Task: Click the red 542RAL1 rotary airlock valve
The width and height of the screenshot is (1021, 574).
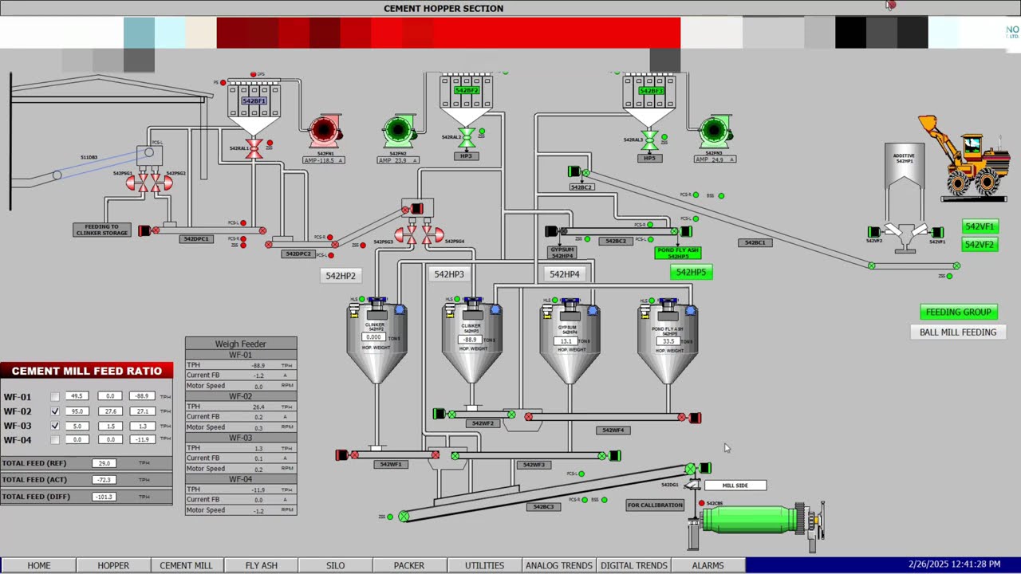Action: (x=254, y=148)
